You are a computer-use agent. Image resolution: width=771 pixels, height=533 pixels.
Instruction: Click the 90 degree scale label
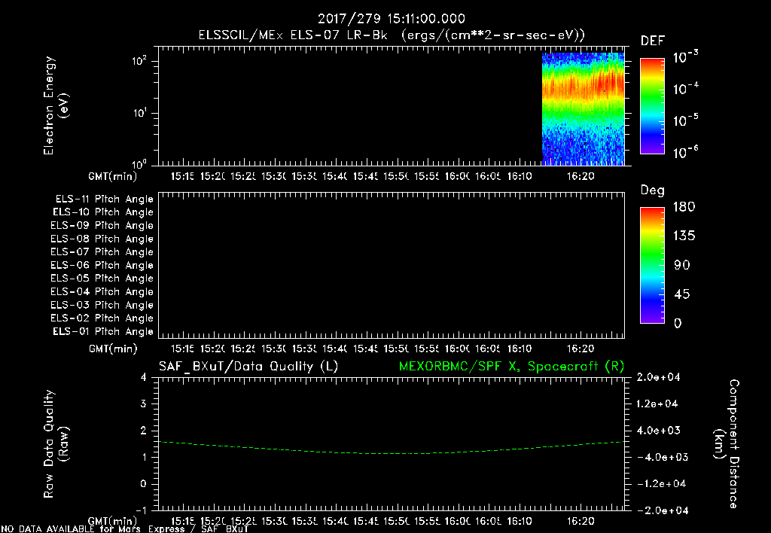[x=681, y=265]
